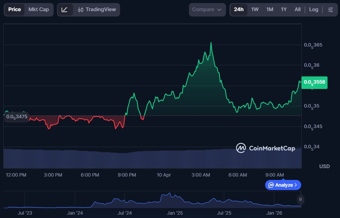
Task: Click the historical range mini chart
Action: (152, 200)
